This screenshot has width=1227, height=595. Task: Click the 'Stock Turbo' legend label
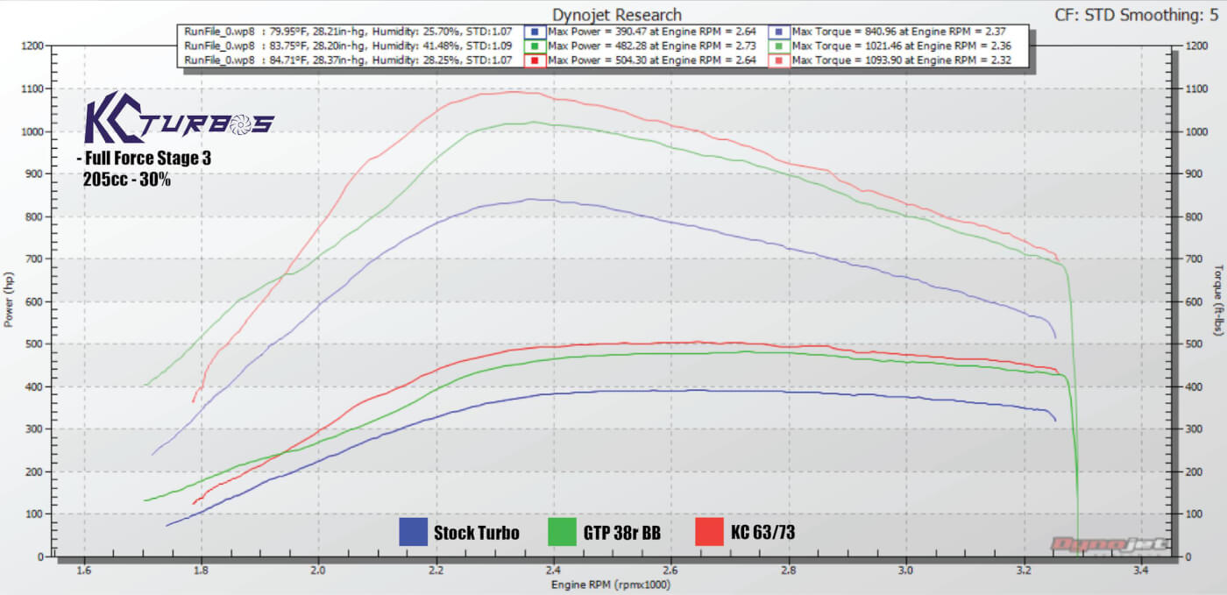coord(476,532)
